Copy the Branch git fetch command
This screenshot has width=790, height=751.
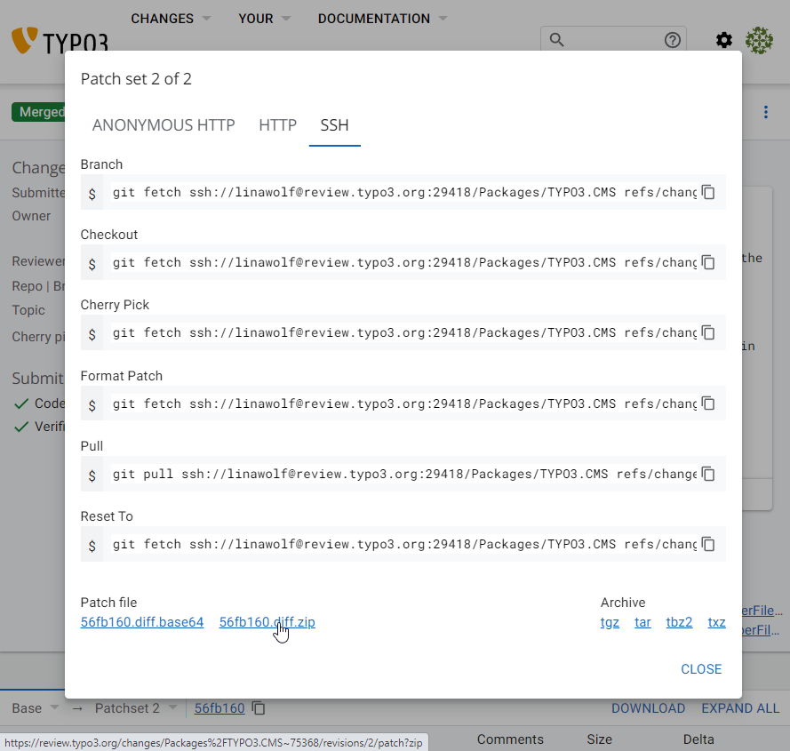708,192
